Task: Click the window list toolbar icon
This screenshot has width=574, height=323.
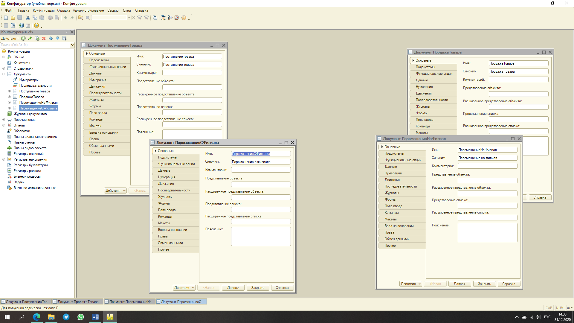Action: pos(155,18)
